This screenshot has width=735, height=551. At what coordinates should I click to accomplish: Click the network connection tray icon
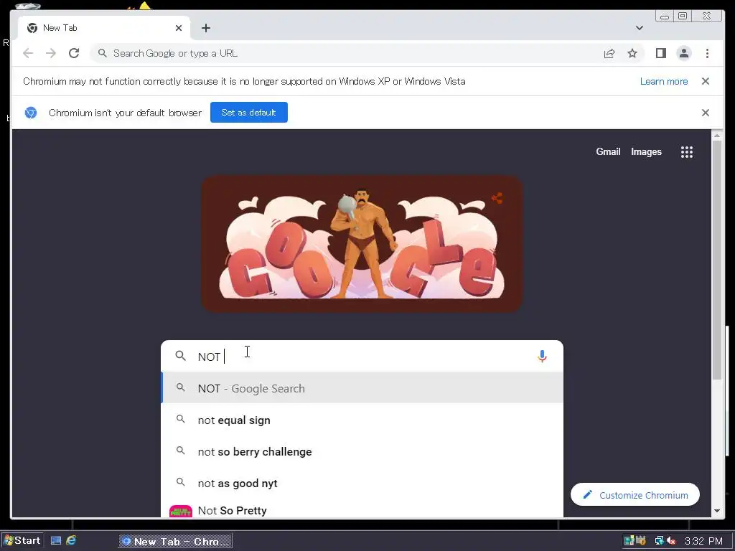[x=660, y=541]
